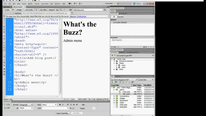
Task: Expand the users table
Action: 117,67
